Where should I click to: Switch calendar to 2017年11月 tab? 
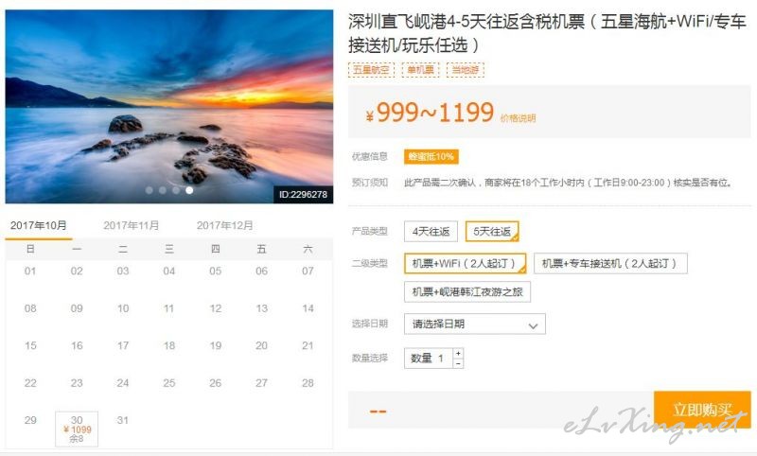[x=131, y=225]
